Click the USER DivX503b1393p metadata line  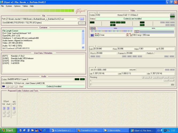14,61
